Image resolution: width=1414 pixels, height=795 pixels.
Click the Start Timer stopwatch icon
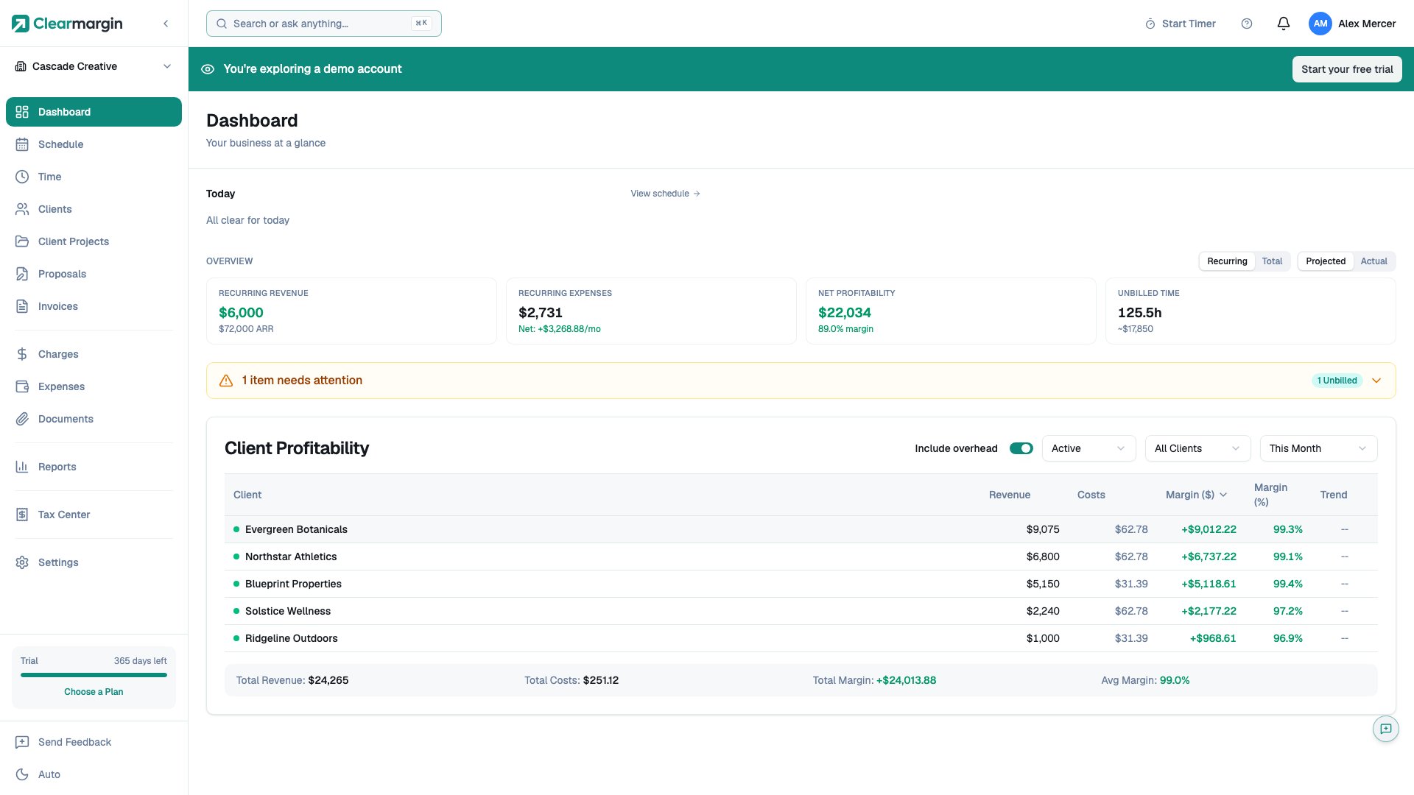pos(1150,24)
